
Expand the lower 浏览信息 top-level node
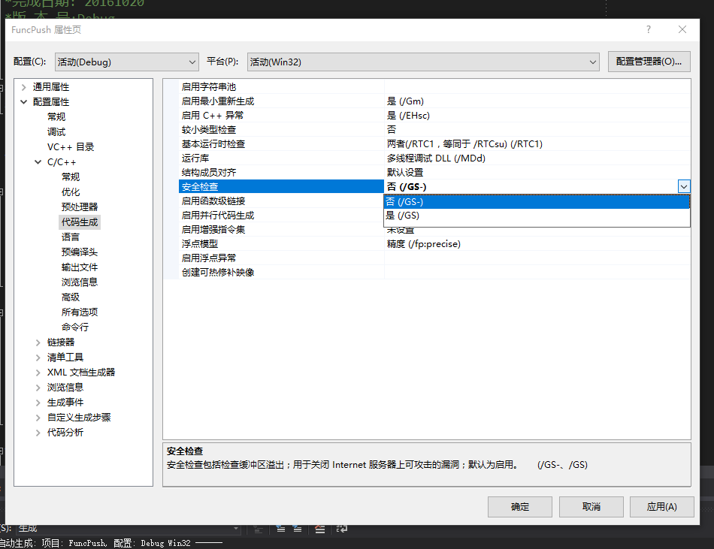(38, 387)
